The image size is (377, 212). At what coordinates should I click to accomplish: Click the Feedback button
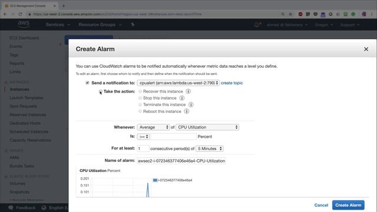pos(22,208)
